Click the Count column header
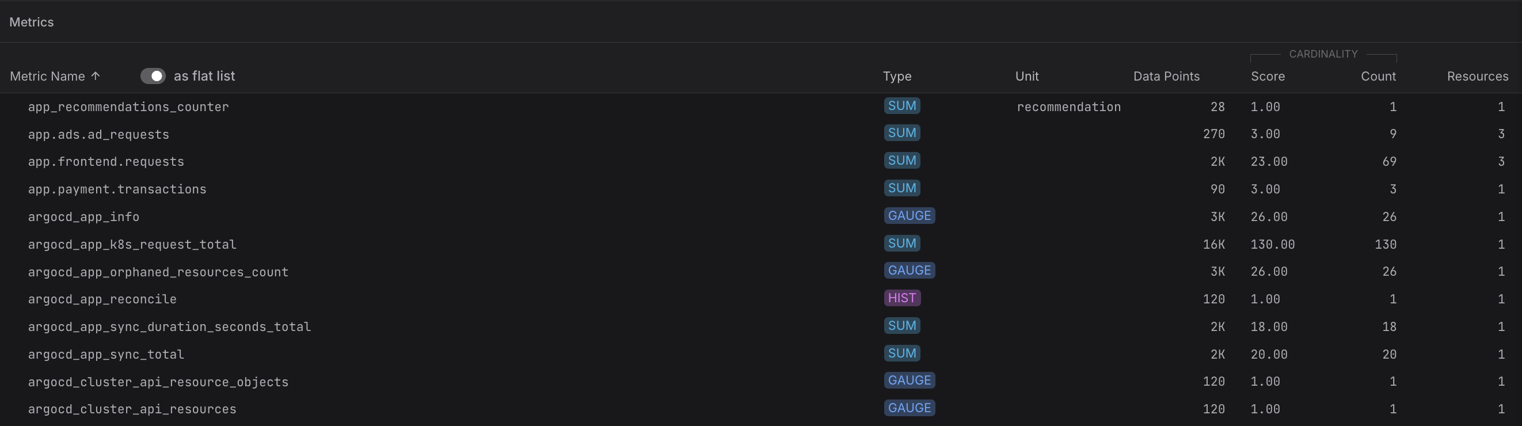This screenshot has width=1522, height=426. 1378,76
